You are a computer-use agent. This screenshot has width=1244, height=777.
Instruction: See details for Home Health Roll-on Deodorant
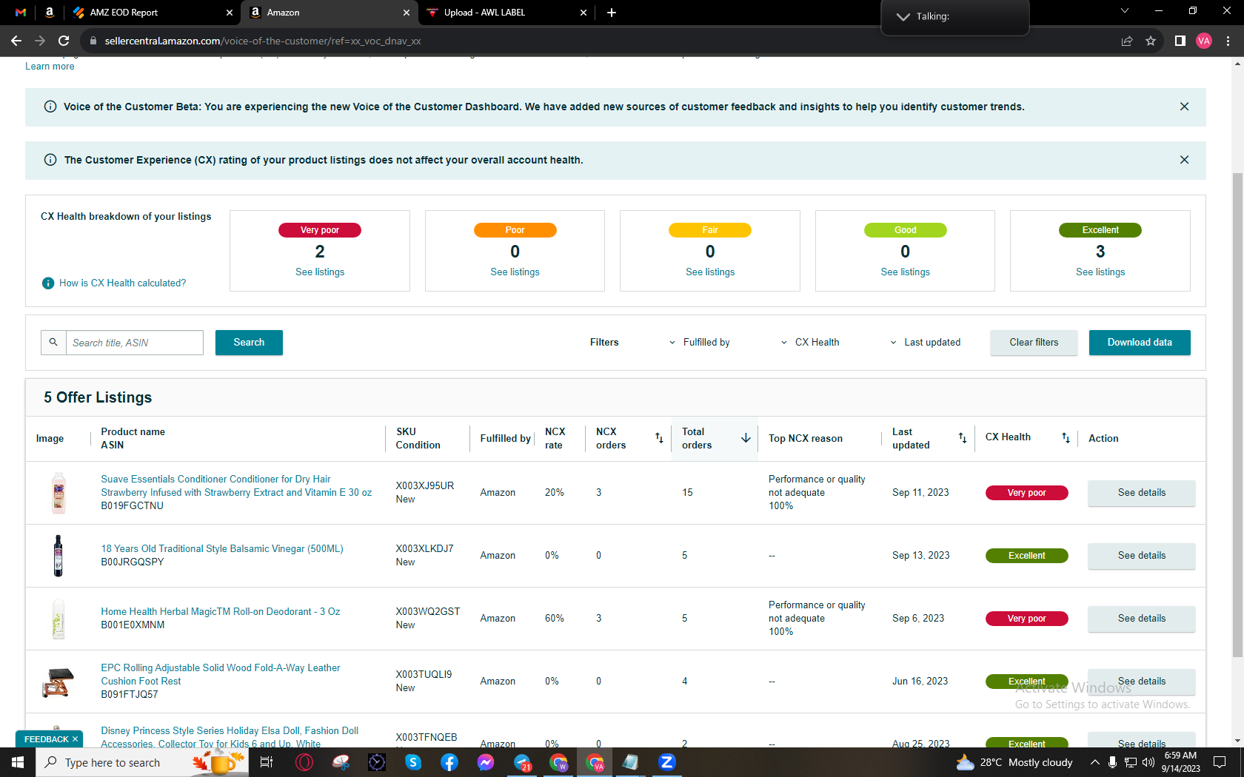click(1141, 619)
